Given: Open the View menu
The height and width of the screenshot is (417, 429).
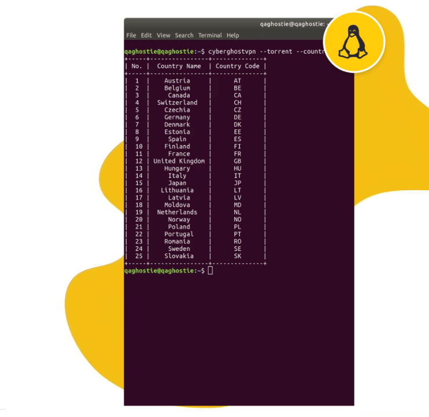Looking at the screenshot, I should coord(164,35).
